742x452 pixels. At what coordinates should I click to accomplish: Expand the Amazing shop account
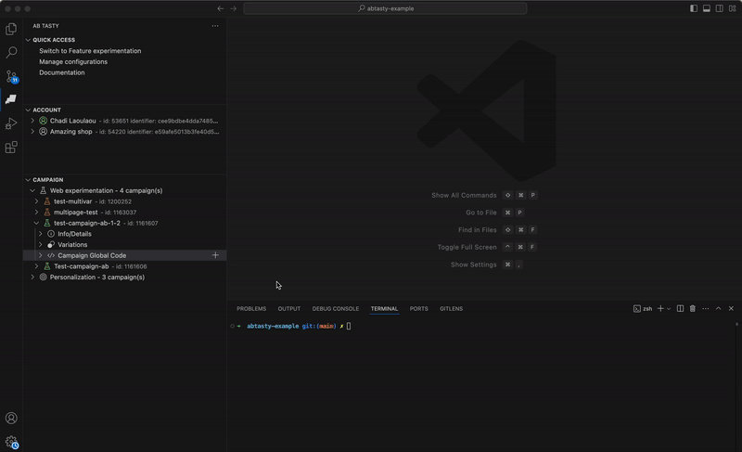pyautogui.click(x=32, y=132)
